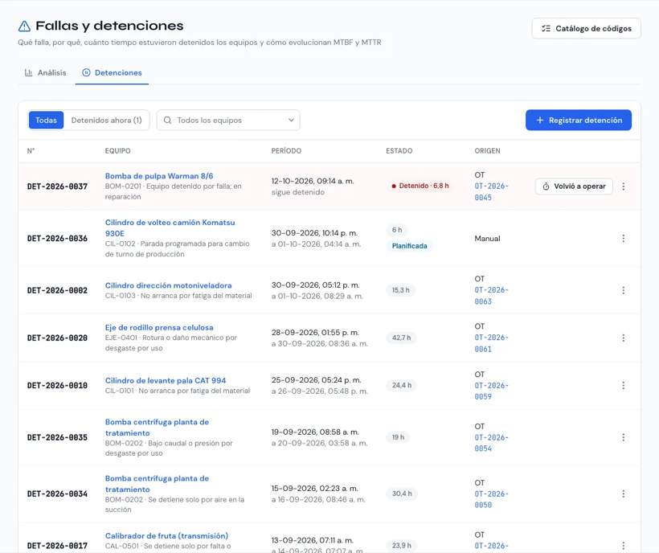Click the DET-2026-0036 number cell
659x553 pixels.
pyautogui.click(x=57, y=238)
